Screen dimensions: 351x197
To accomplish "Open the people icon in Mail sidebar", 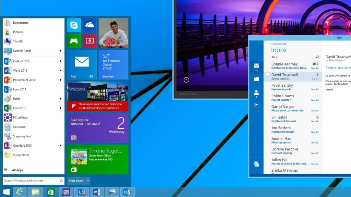I will point(256,93).
